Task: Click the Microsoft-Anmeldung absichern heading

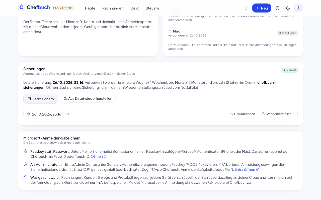Action: 52,138
